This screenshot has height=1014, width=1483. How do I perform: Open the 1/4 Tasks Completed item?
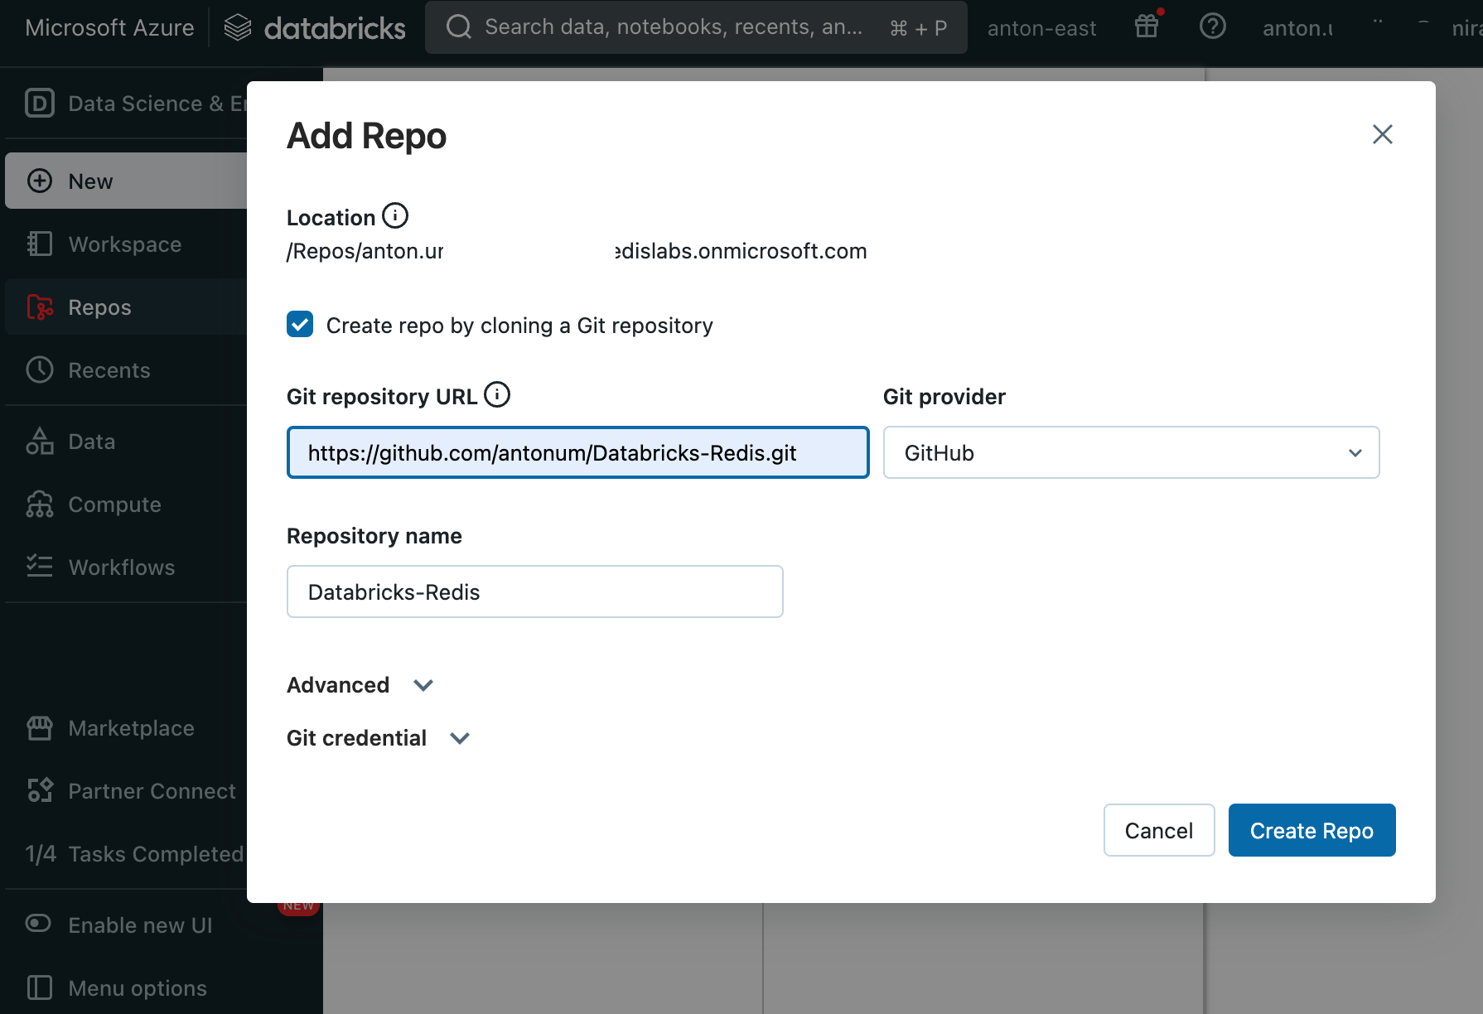(x=126, y=853)
